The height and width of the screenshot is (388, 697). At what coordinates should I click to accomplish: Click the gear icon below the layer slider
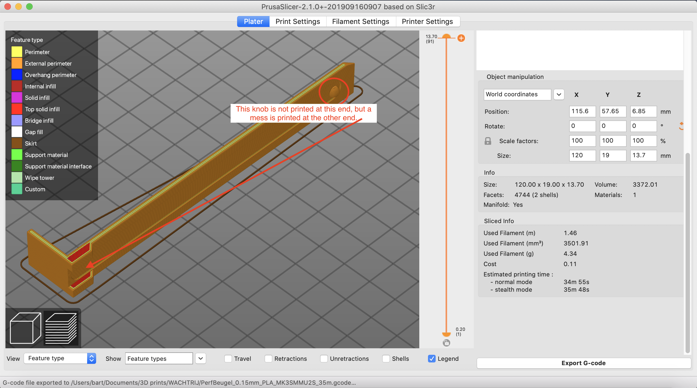447,343
